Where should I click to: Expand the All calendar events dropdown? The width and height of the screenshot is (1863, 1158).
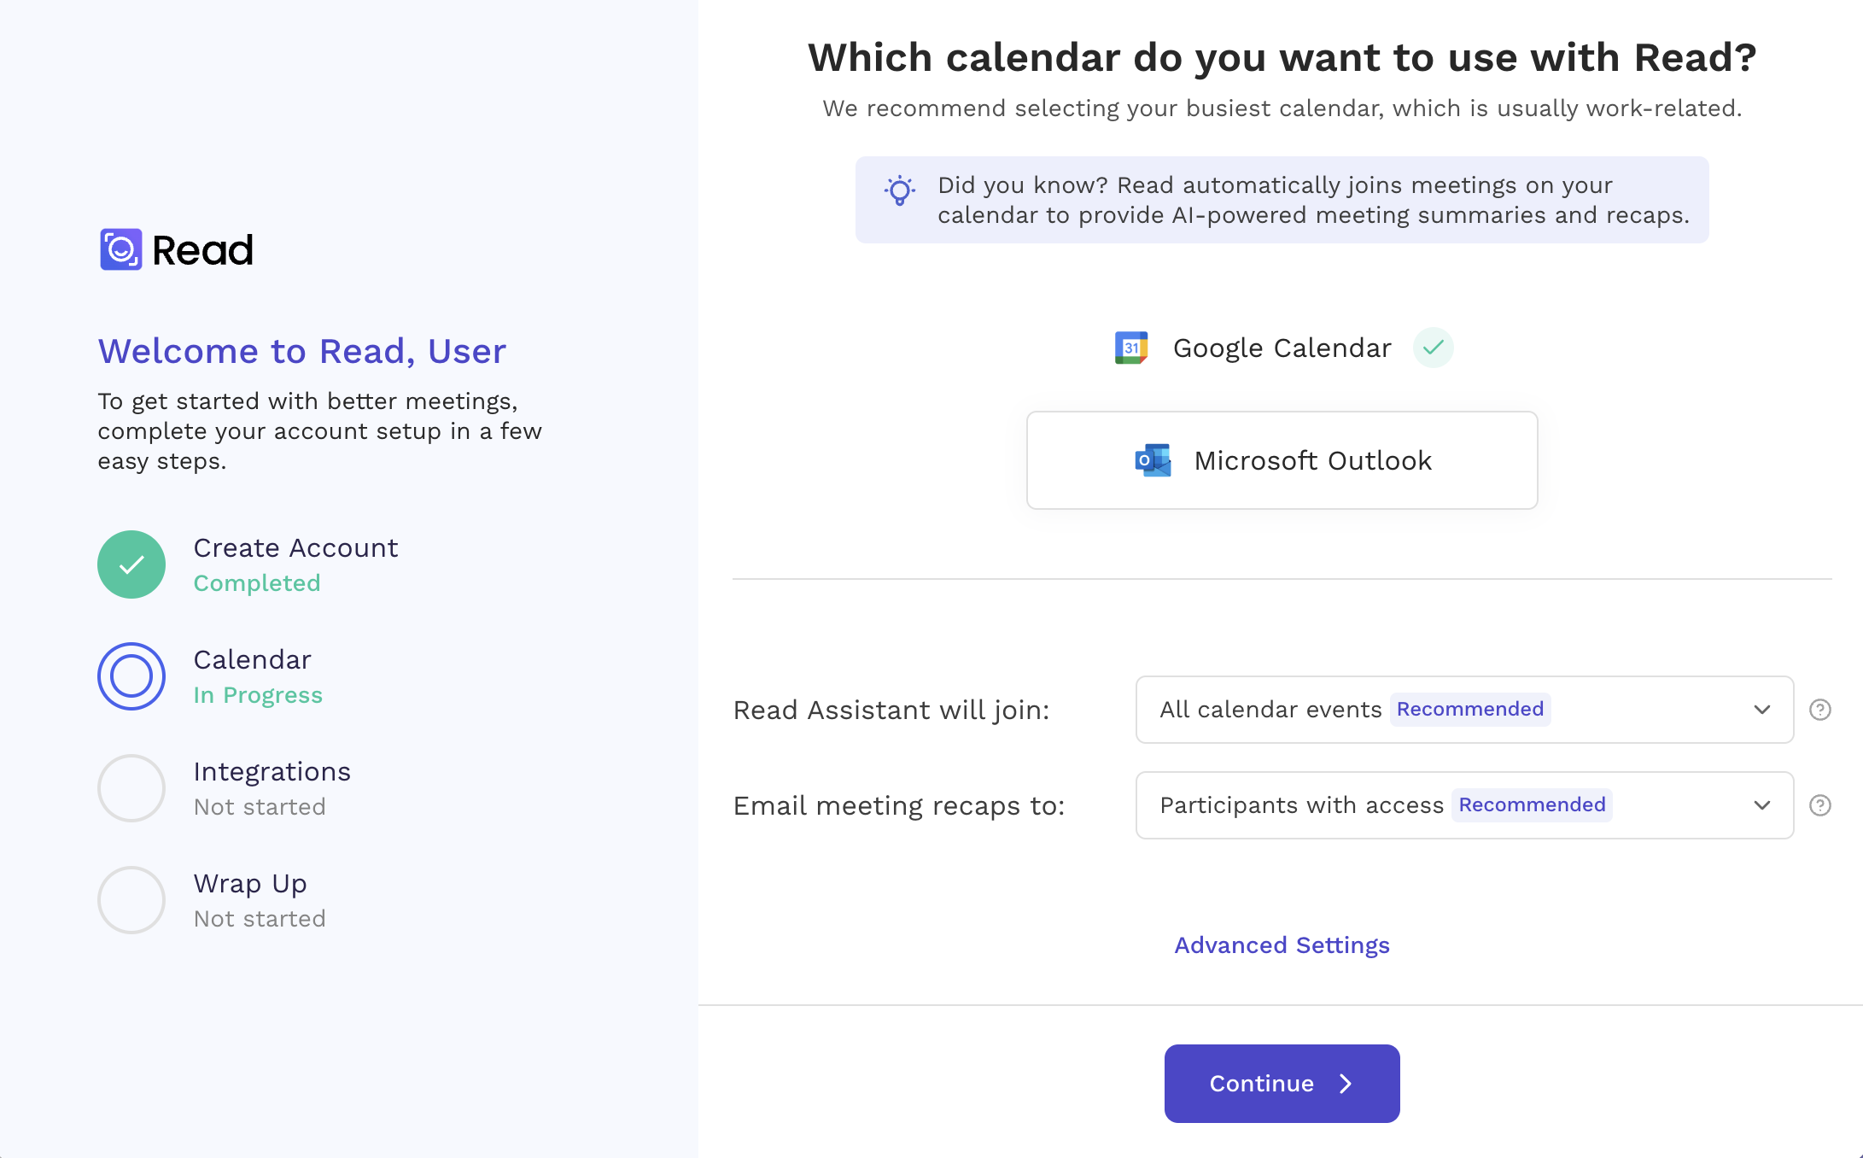[x=1464, y=710]
